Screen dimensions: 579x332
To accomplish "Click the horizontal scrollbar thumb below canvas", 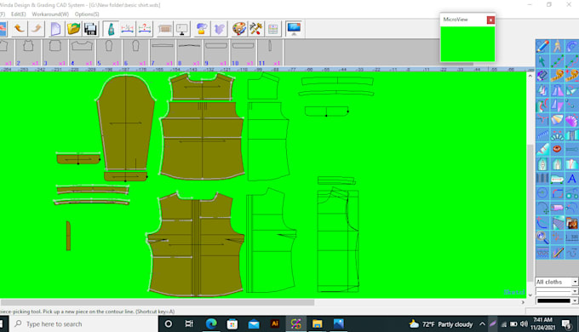I will 157,302.
